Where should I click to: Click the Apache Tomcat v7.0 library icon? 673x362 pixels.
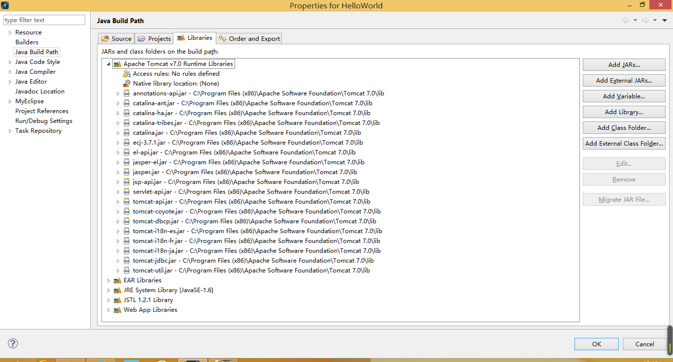pyautogui.click(x=117, y=64)
